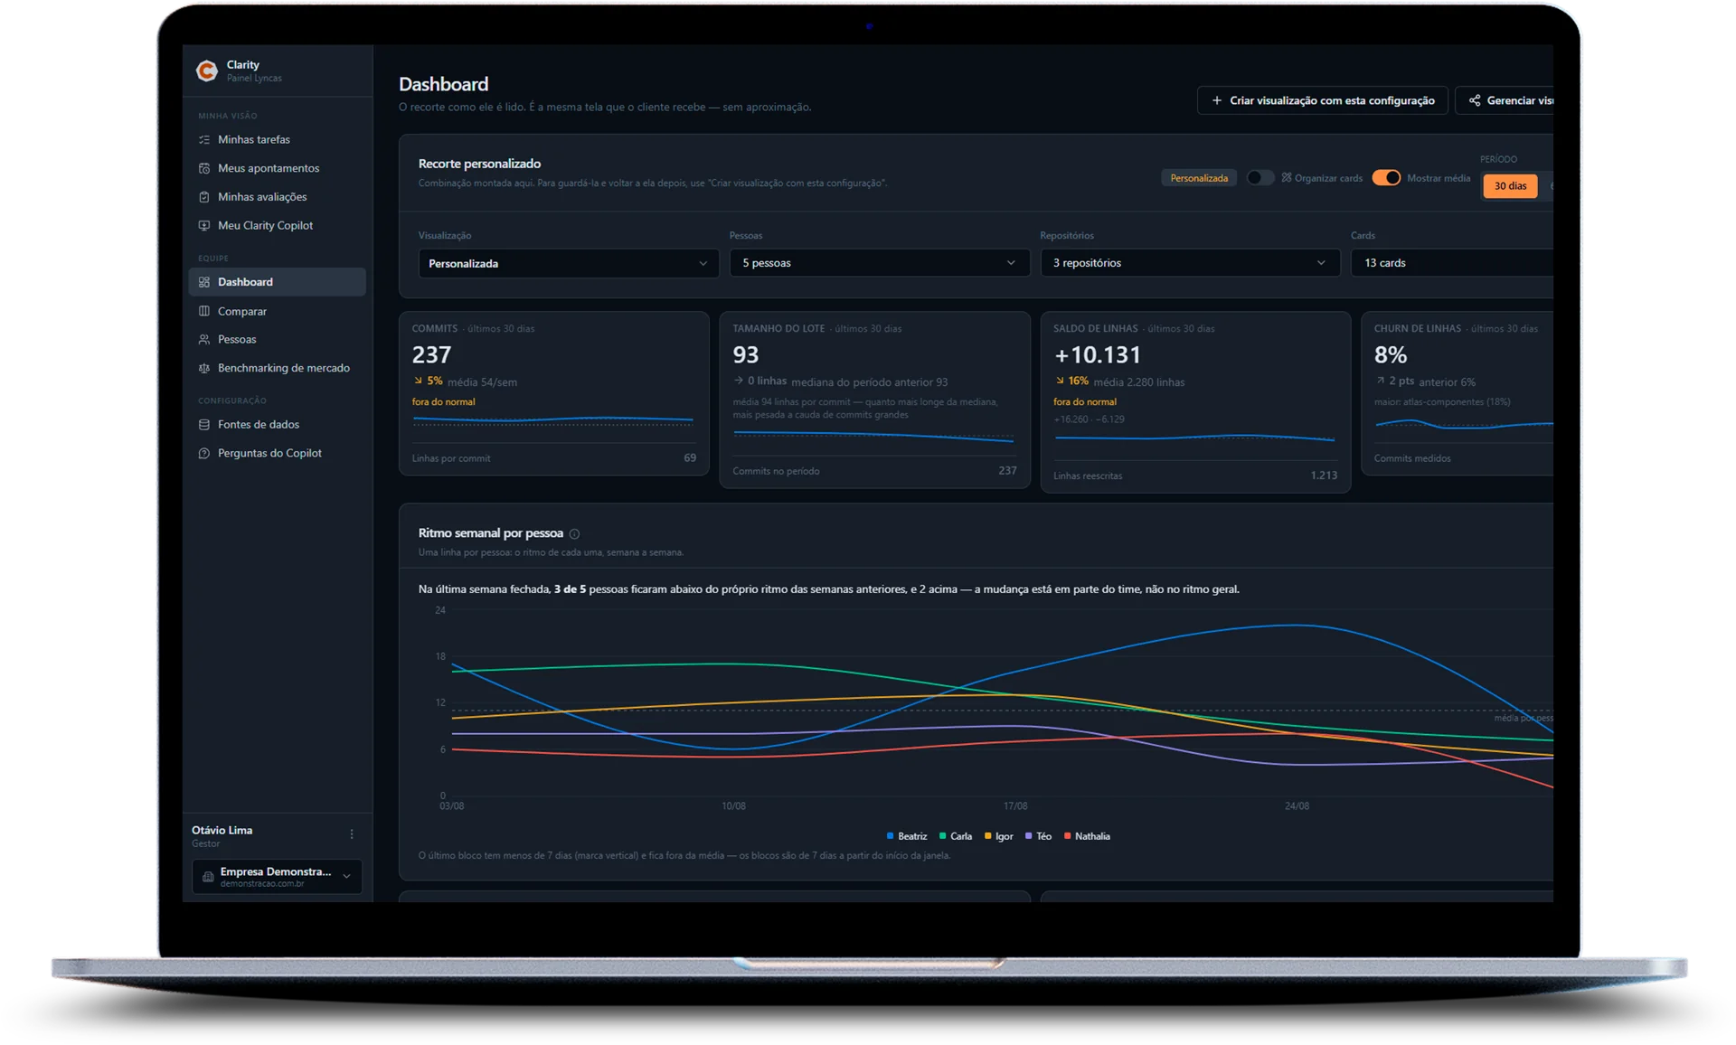Click the Minhas tarefas list icon

coord(204,140)
